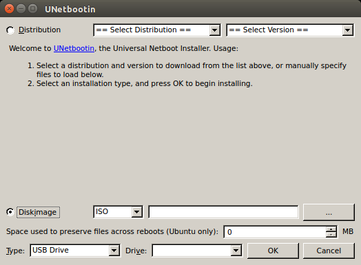Click the 'Type:' label
This screenshot has width=361, height=265.
pyautogui.click(x=15, y=251)
